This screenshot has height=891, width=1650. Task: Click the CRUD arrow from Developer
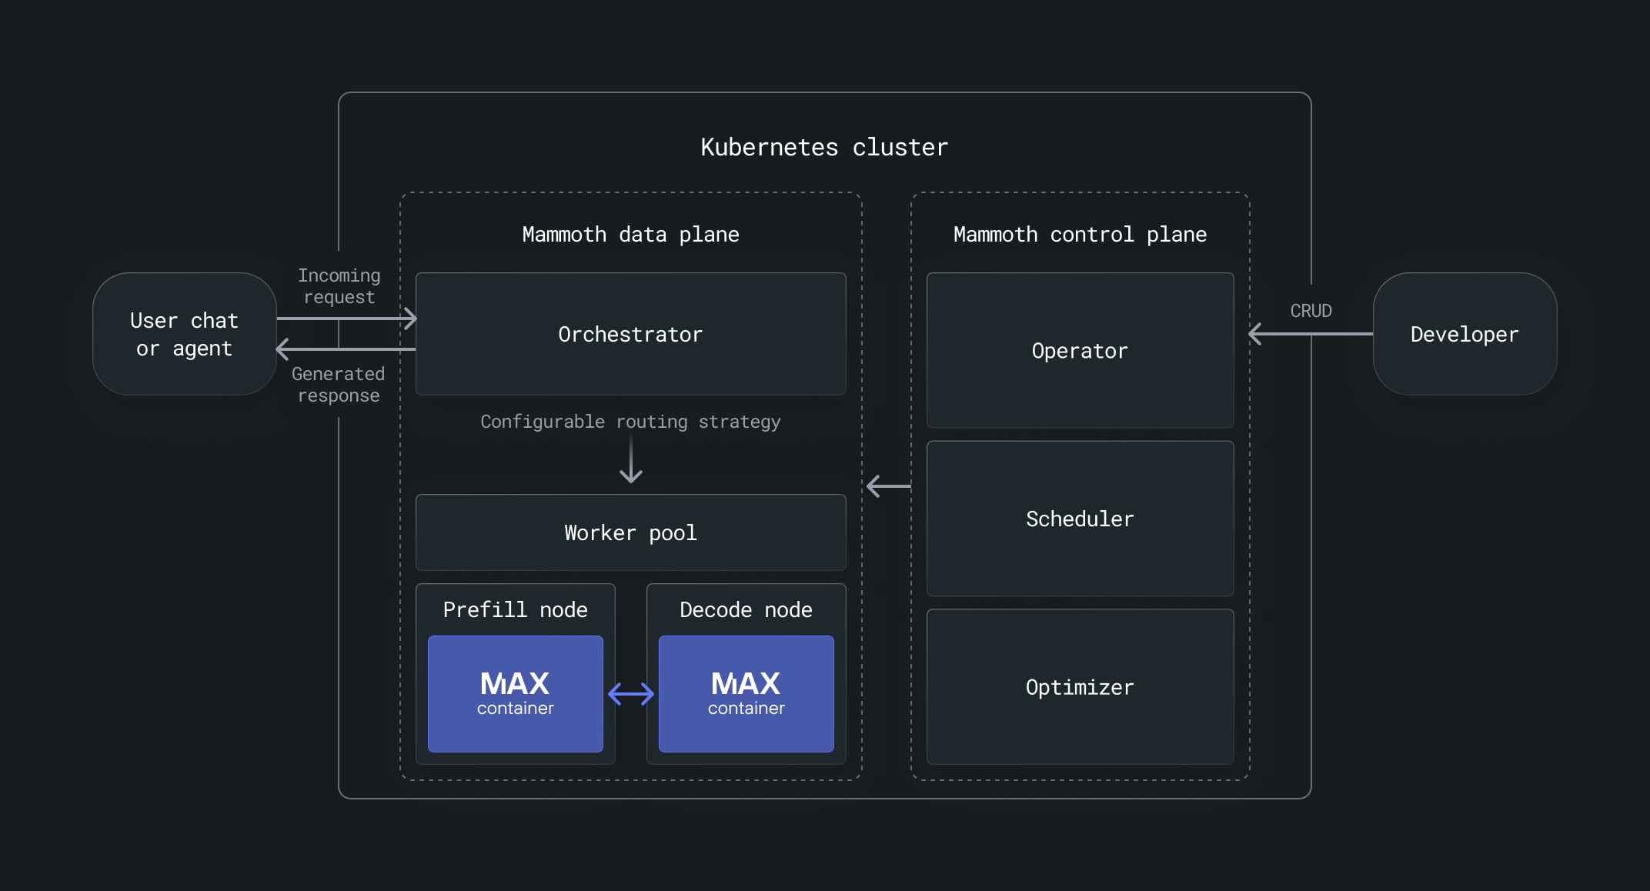pyautogui.click(x=1311, y=334)
